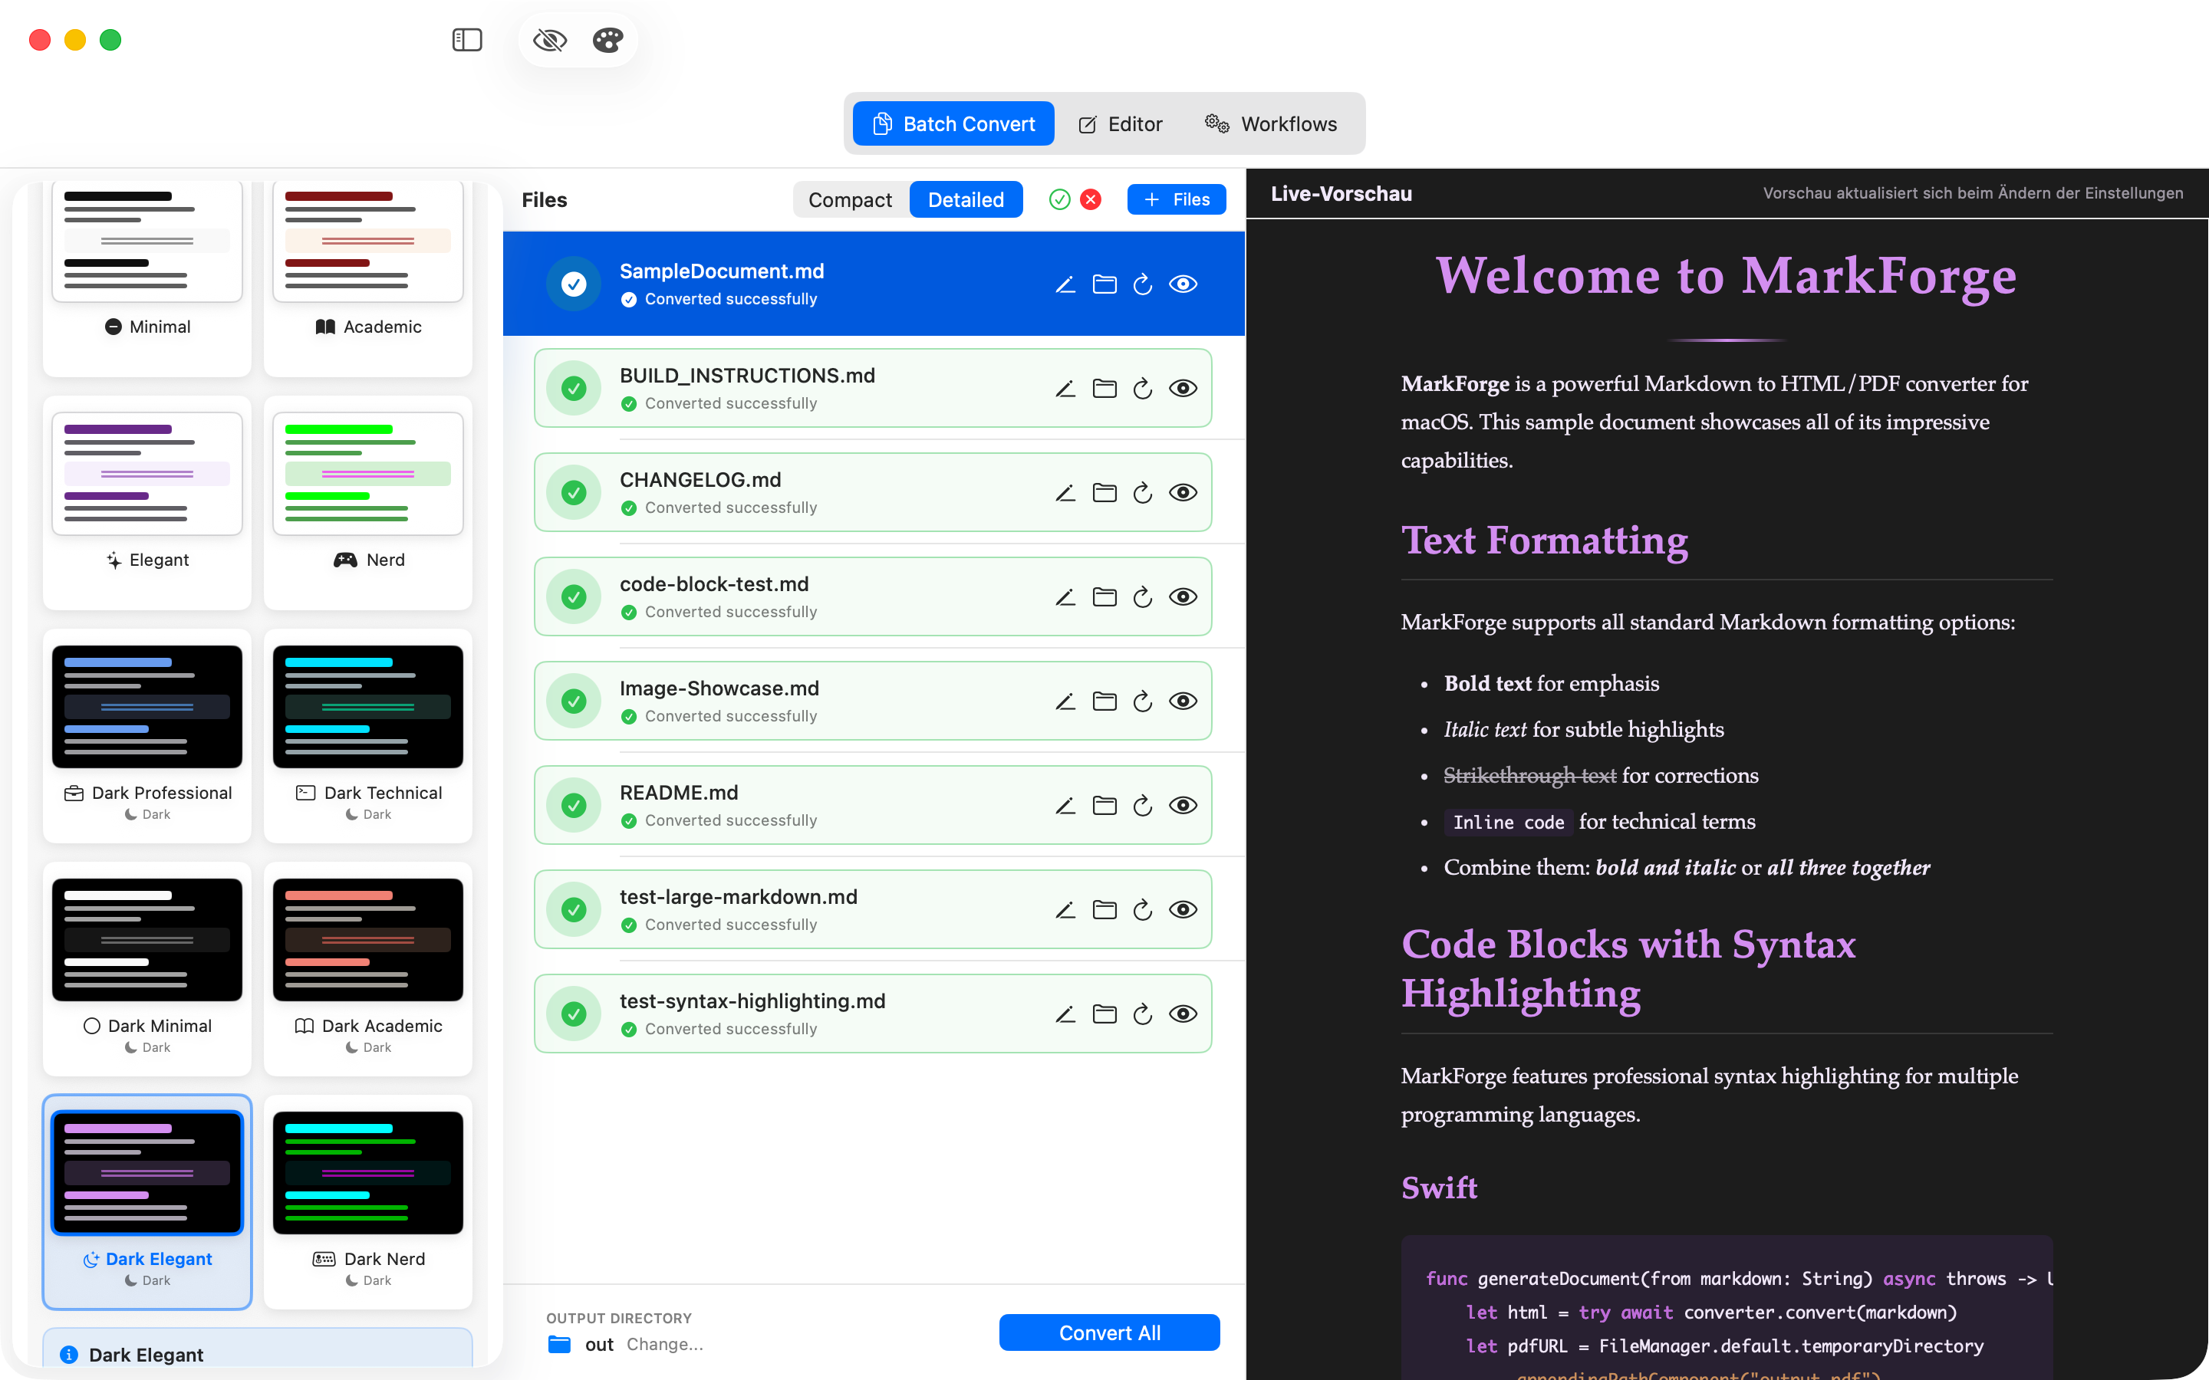This screenshot has height=1380, width=2209.
Task: Select the Dark Technical theme
Action: [x=368, y=734]
